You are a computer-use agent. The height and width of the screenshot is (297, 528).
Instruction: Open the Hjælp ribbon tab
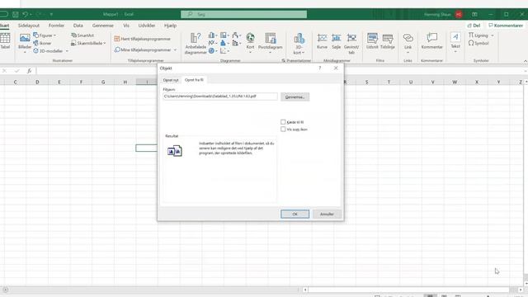click(x=171, y=26)
